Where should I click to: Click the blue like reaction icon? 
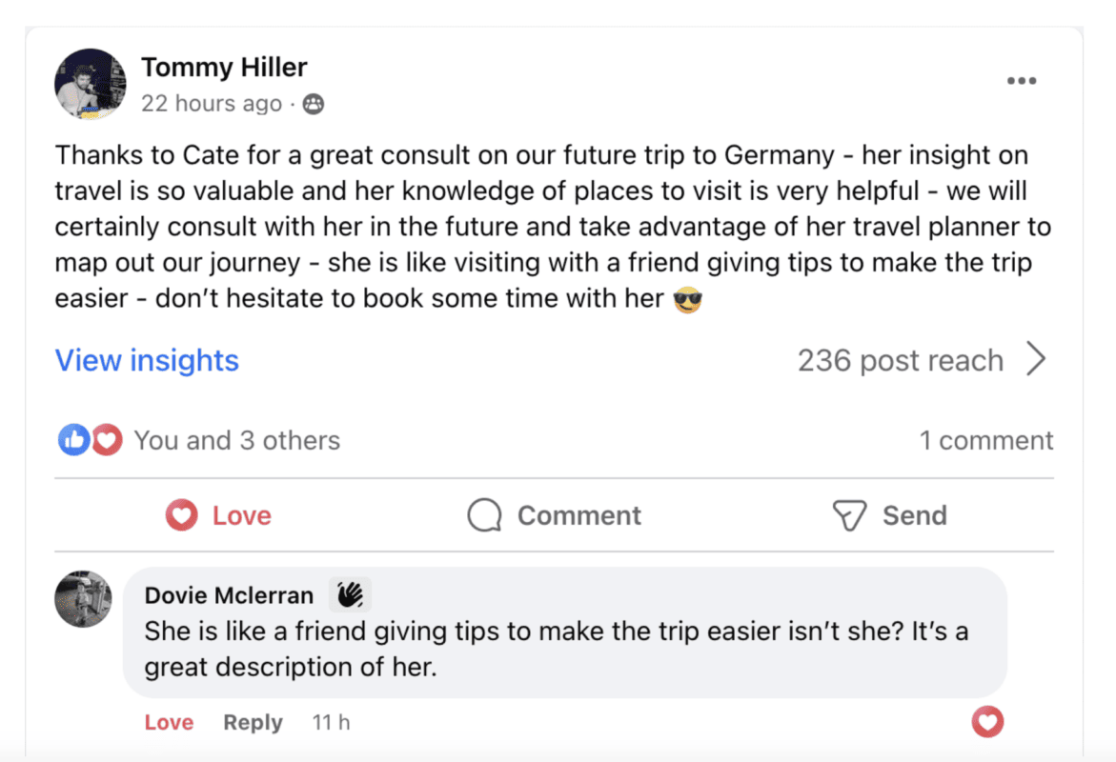pos(73,440)
